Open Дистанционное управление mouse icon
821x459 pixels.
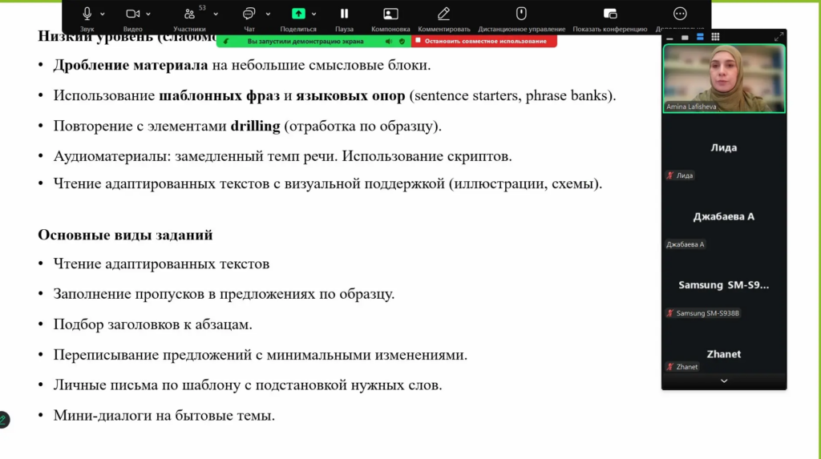(x=521, y=14)
